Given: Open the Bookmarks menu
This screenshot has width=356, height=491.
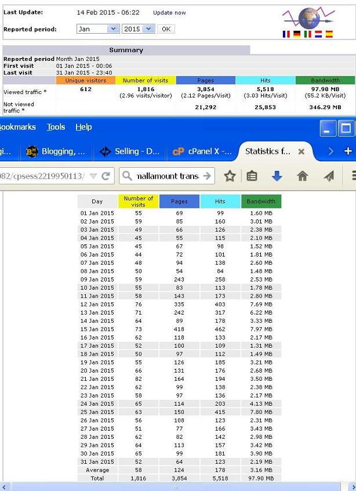Looking at the screenshot, I should point(17,127).
